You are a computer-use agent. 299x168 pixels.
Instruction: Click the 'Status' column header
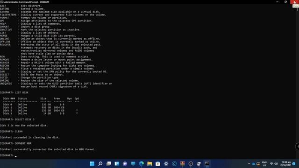22,98
